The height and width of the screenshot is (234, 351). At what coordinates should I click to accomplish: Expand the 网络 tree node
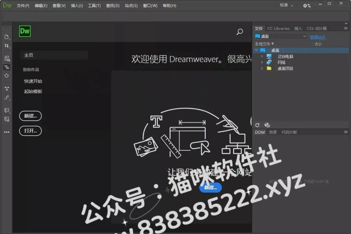262,62
